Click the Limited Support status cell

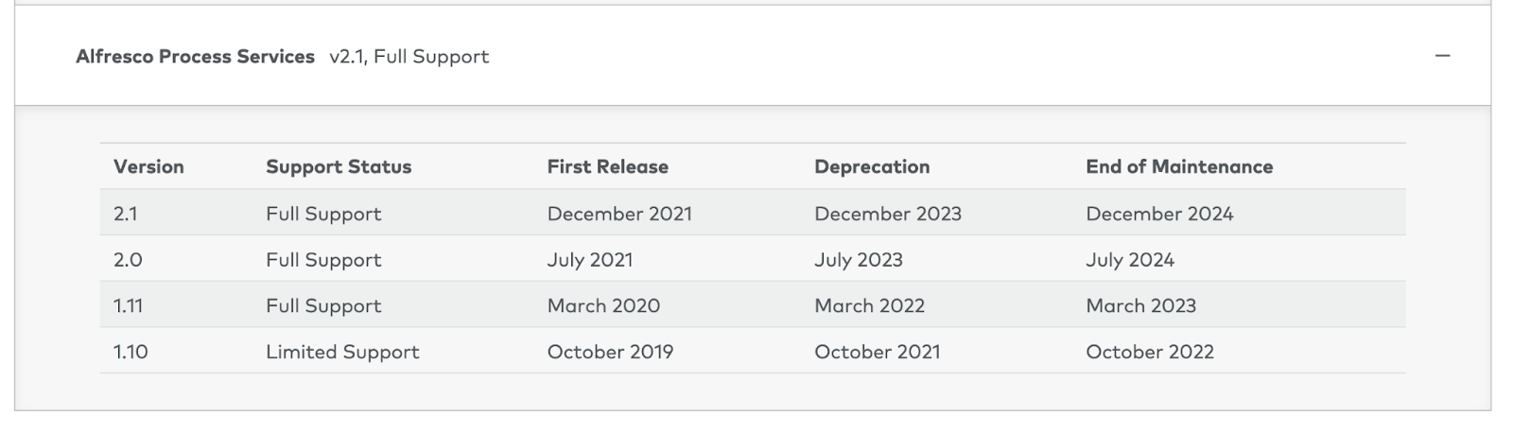(x=342, y=352)
